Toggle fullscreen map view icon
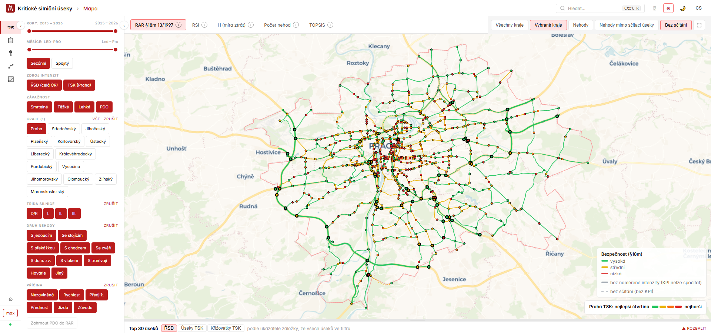711x333 pixels. pos(699,25)
